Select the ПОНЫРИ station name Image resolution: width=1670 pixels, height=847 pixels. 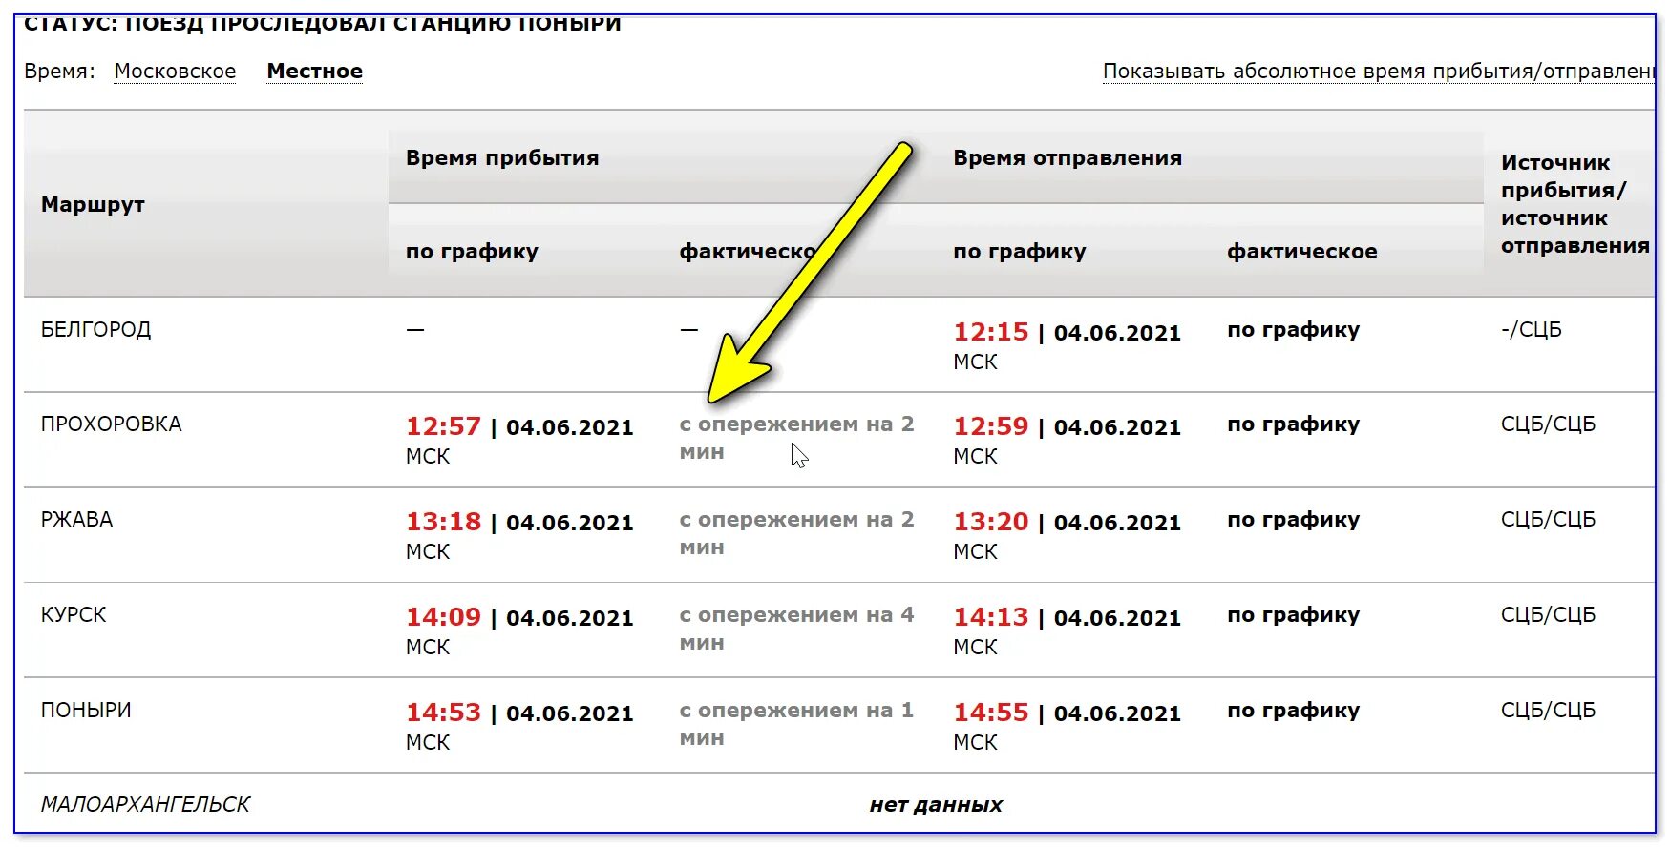pos(86,711)
